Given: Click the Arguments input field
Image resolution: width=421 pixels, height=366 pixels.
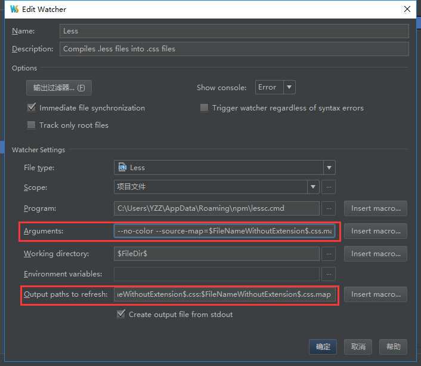Looking at the screenshot, I should 224,231.
